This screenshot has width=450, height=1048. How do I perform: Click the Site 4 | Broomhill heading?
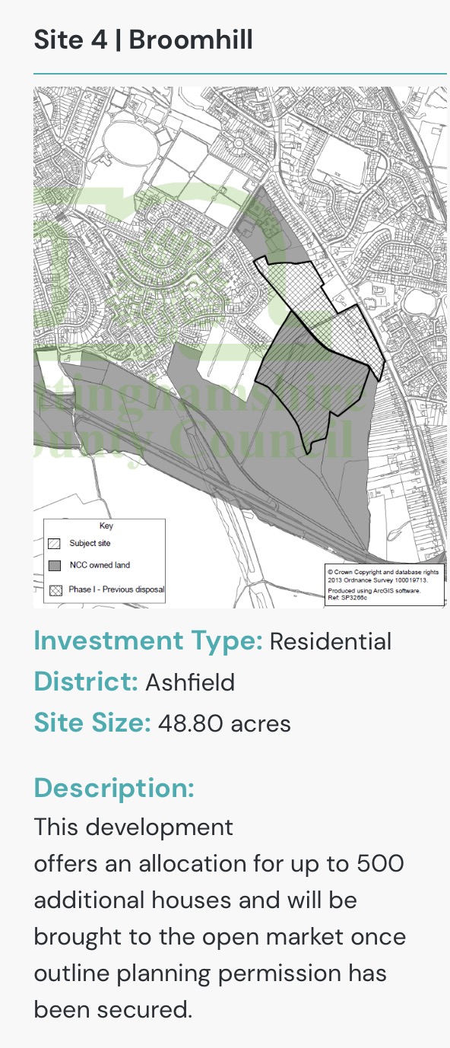pos(143,40)
